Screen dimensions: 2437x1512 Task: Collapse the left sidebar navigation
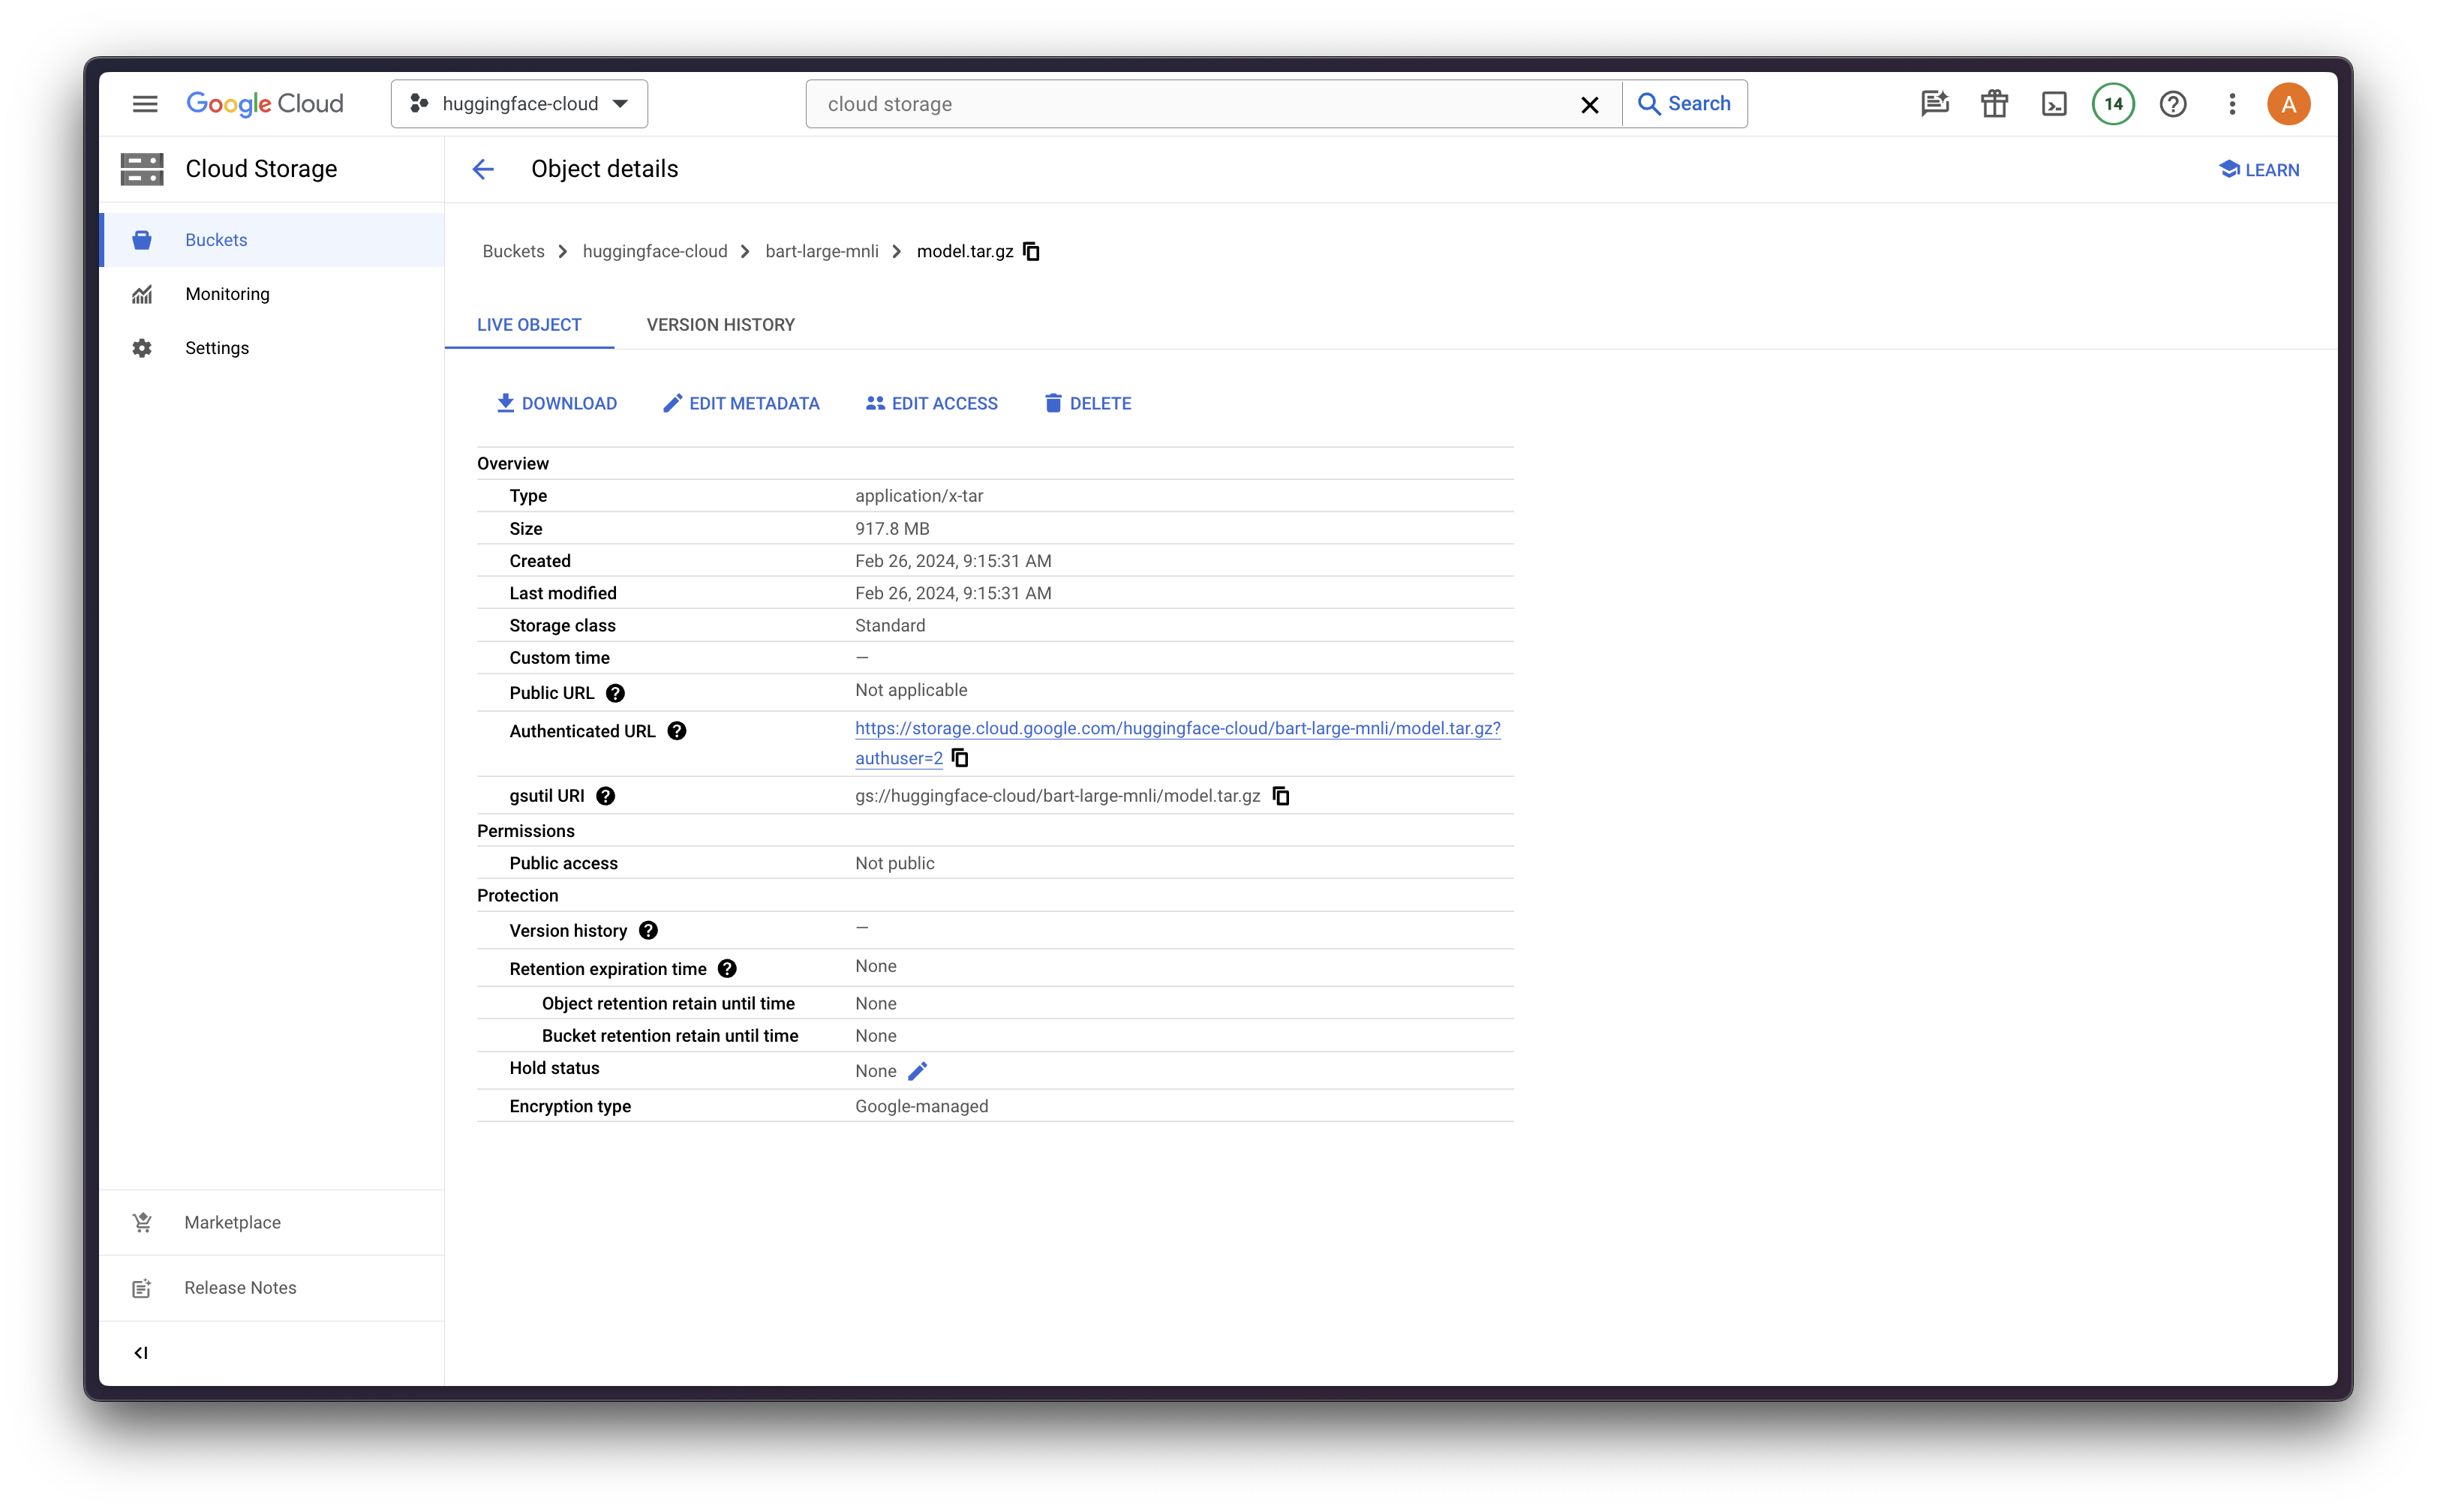(x=141, y=1353)
